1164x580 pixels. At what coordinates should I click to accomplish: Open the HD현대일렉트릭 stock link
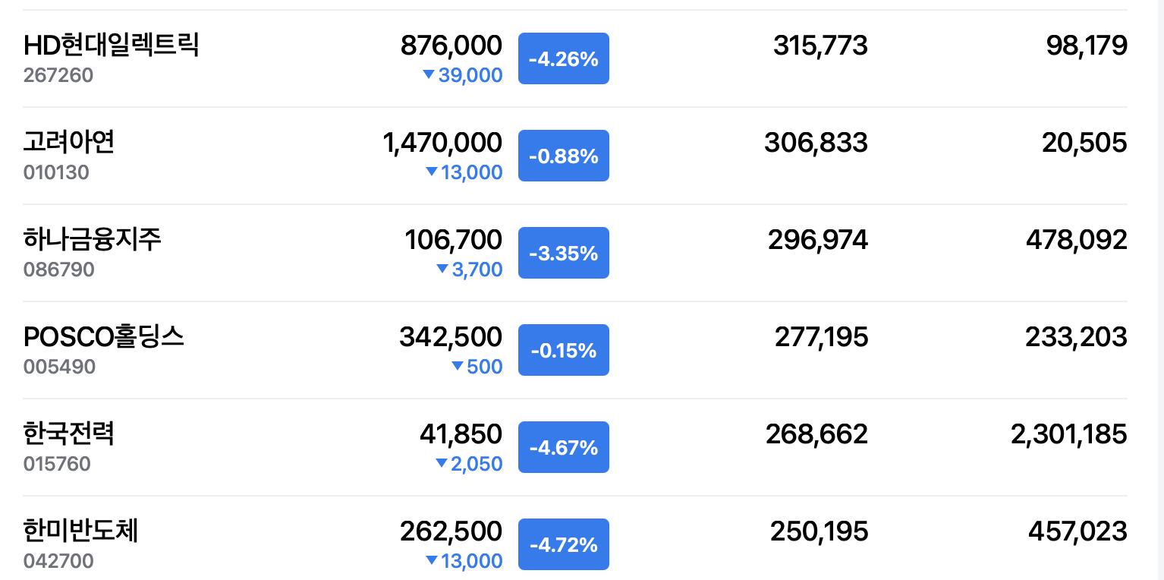[111, 46]
